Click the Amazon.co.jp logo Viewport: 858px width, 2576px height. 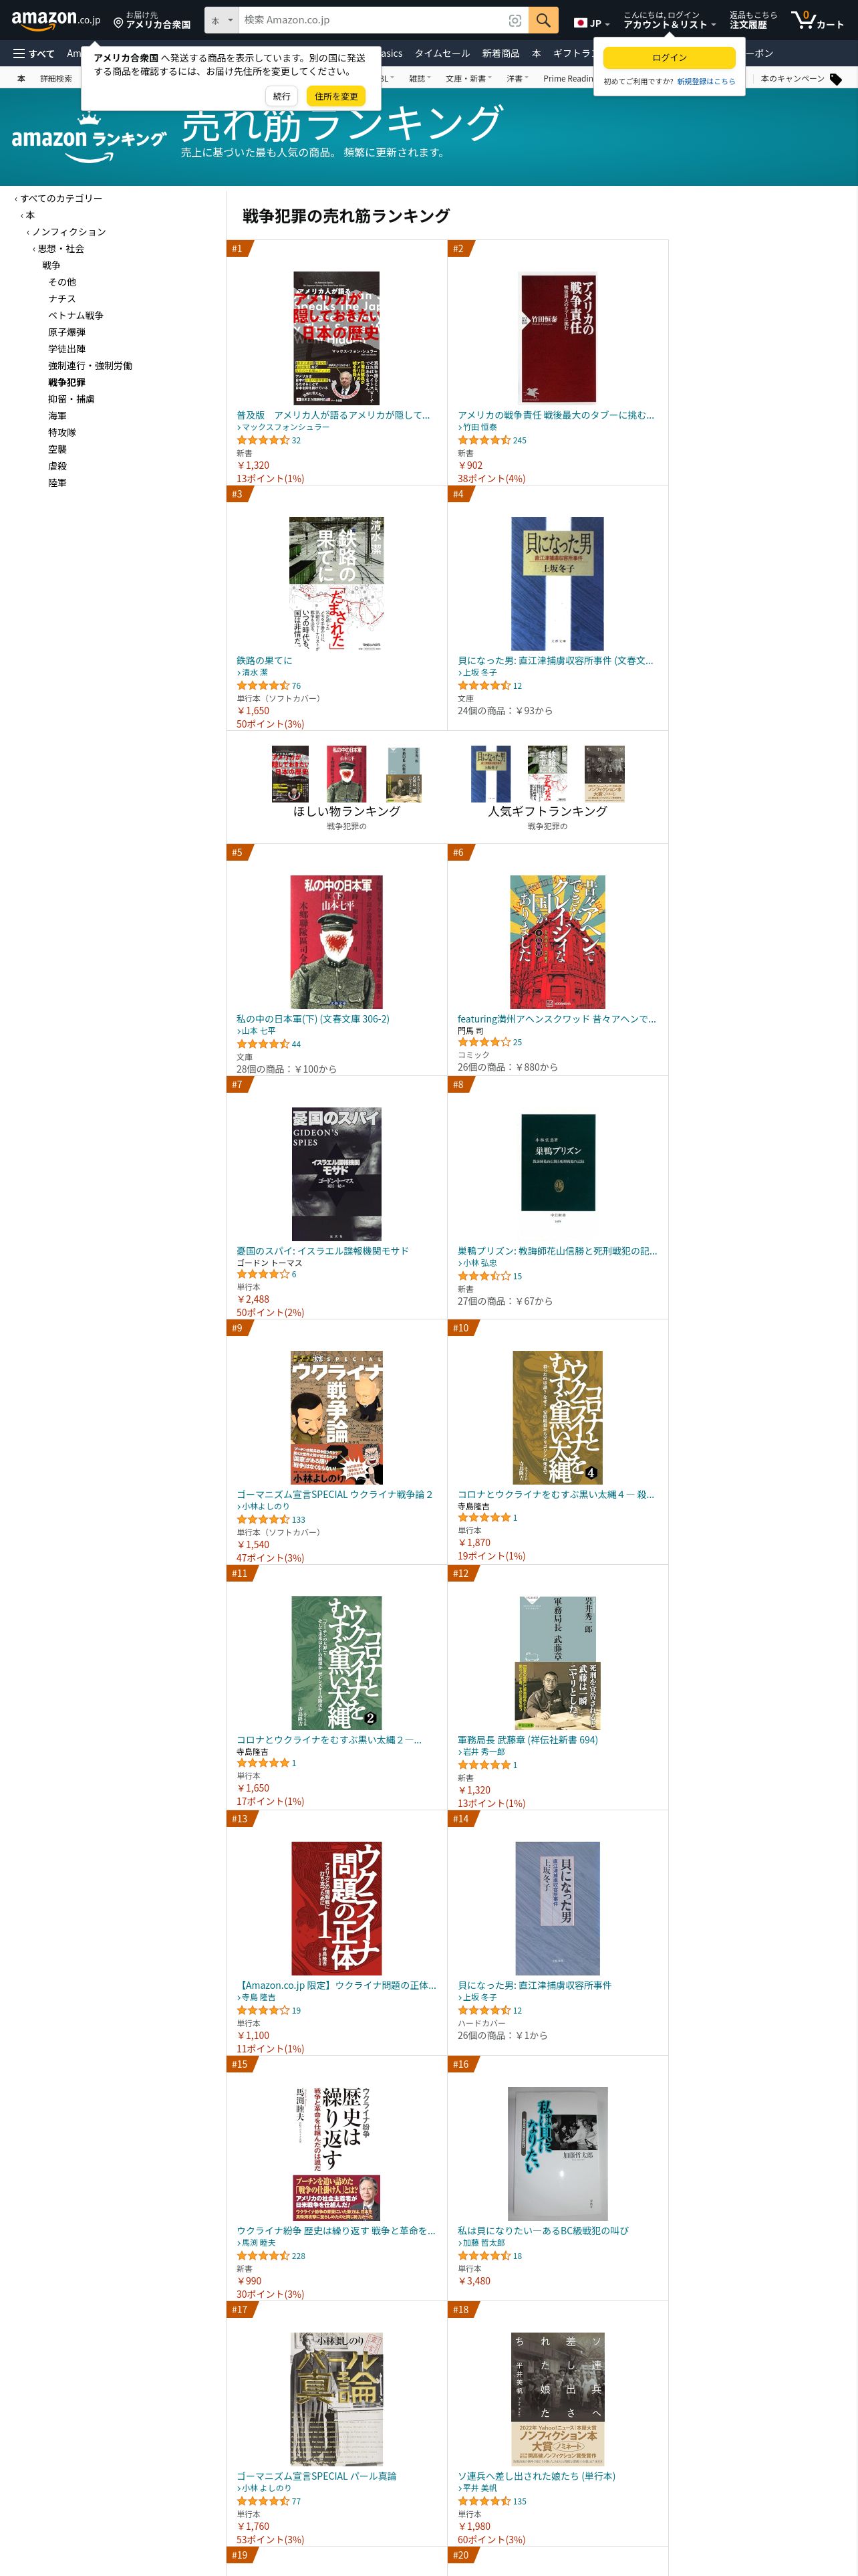[x=56, y=20]
